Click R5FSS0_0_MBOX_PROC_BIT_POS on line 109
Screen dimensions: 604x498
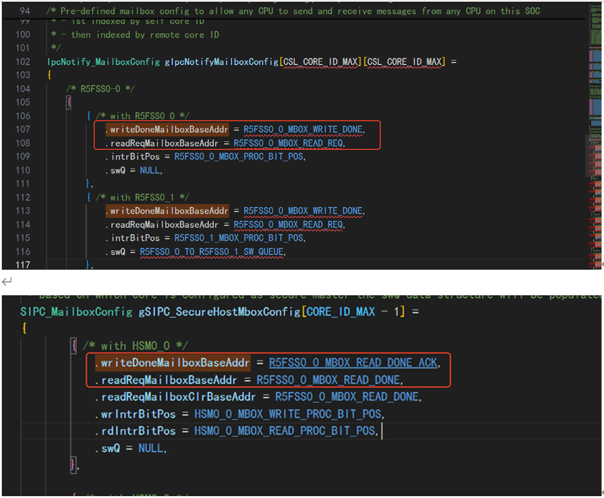click(239, 156)
